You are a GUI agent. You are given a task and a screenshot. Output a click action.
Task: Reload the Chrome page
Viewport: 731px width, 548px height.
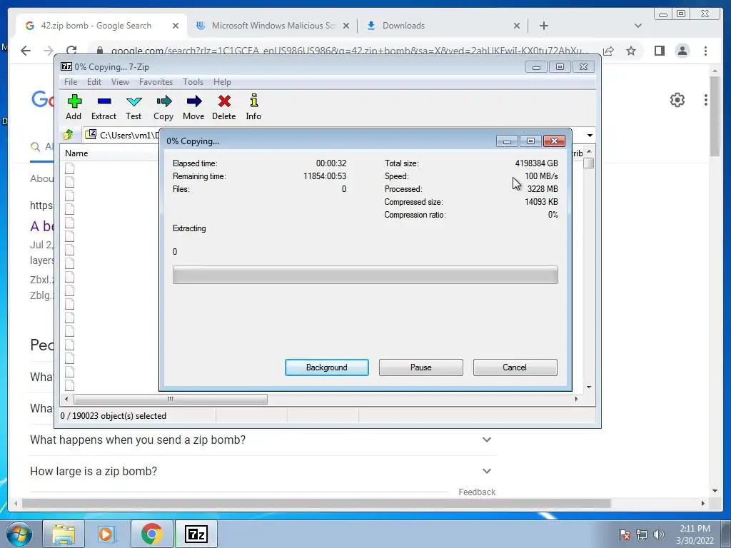pos(71,51)
